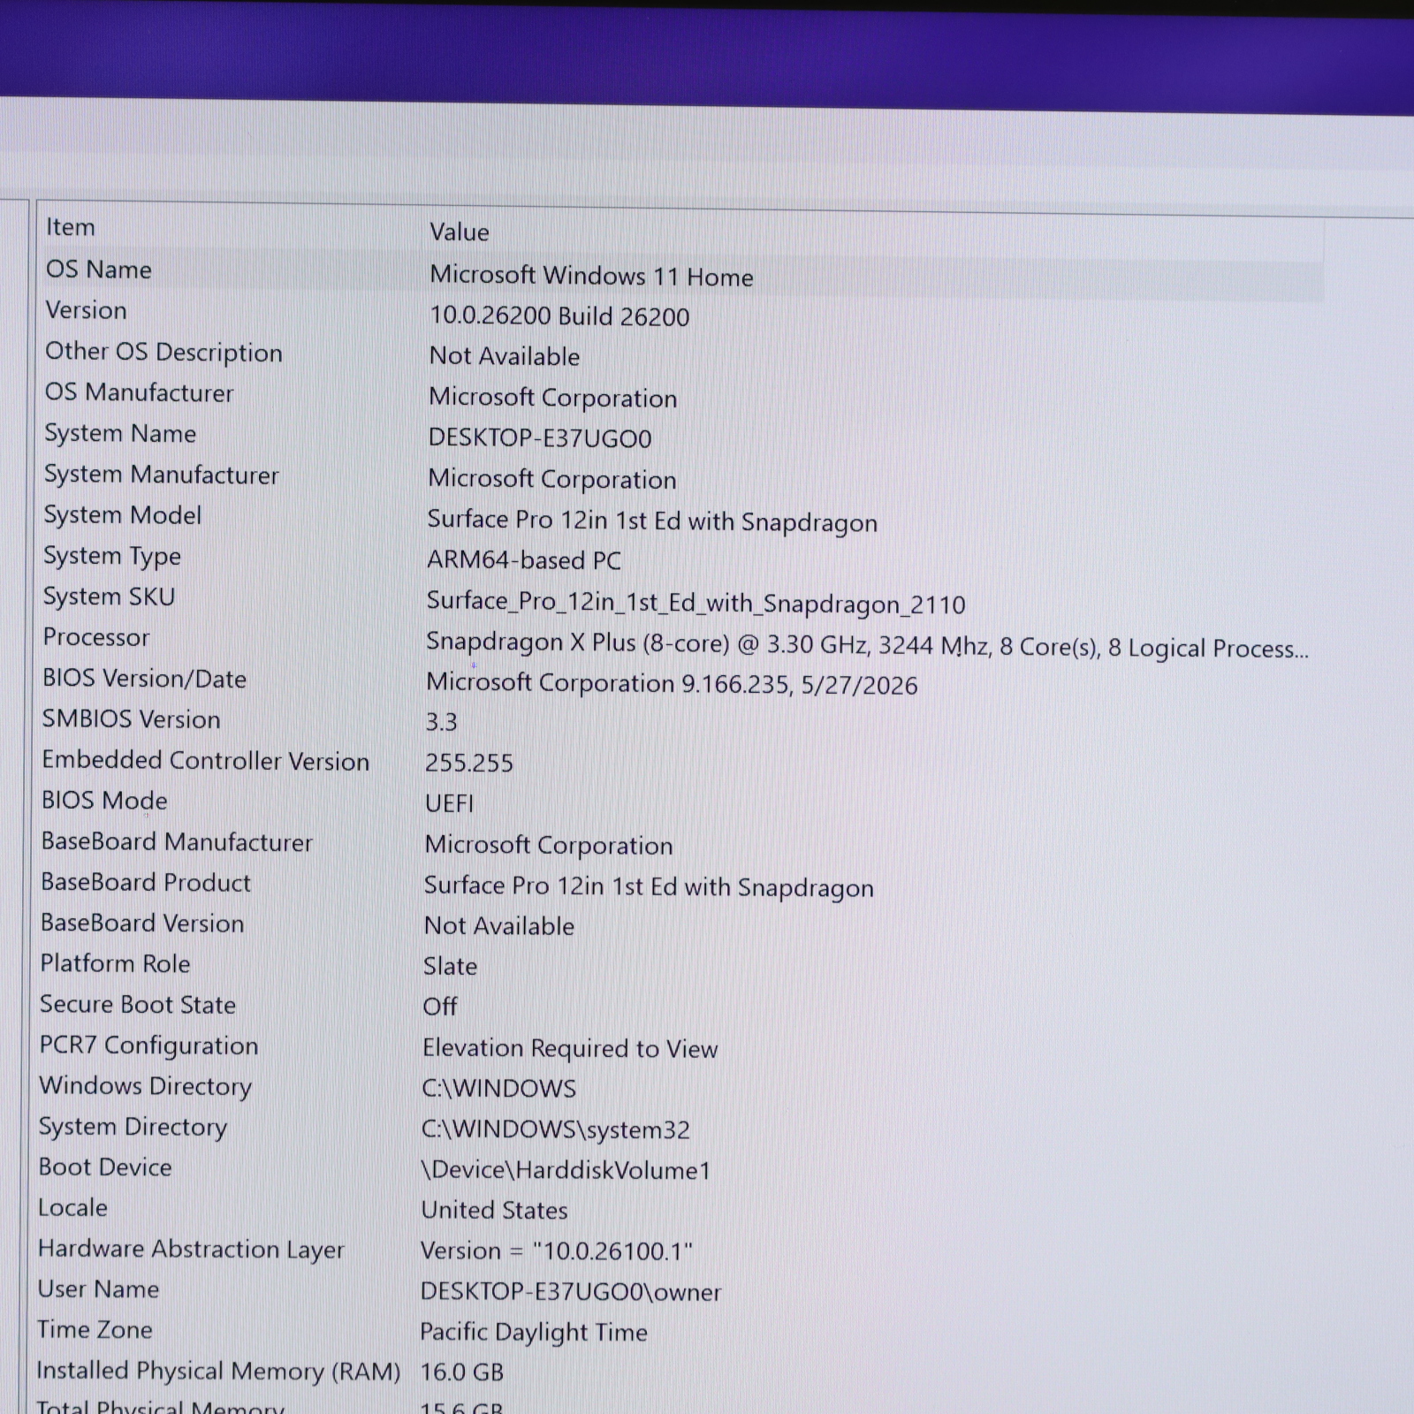Screen dimensions: 1414x1414
Task: Click the value "DESKTOP-E37UGO0\owner"
Action: click(x=571, y=1292)
